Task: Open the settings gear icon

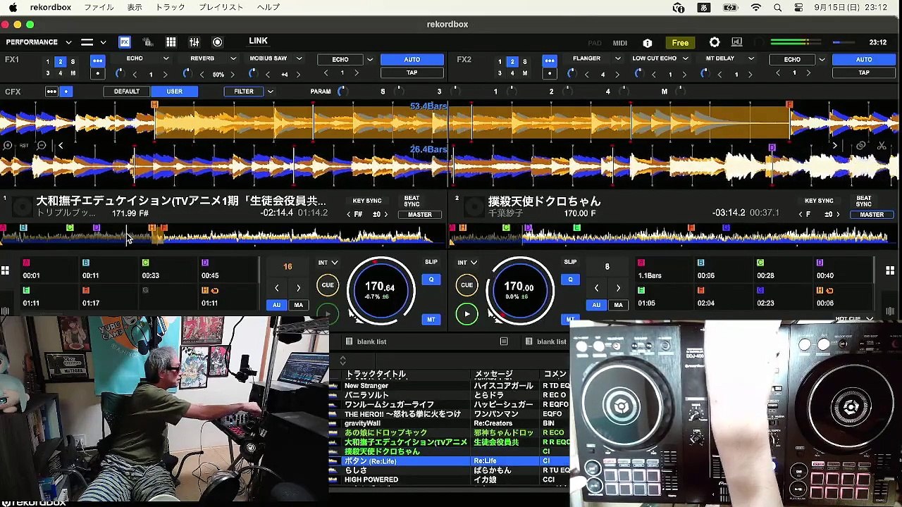Action: (x=715, y=42)
